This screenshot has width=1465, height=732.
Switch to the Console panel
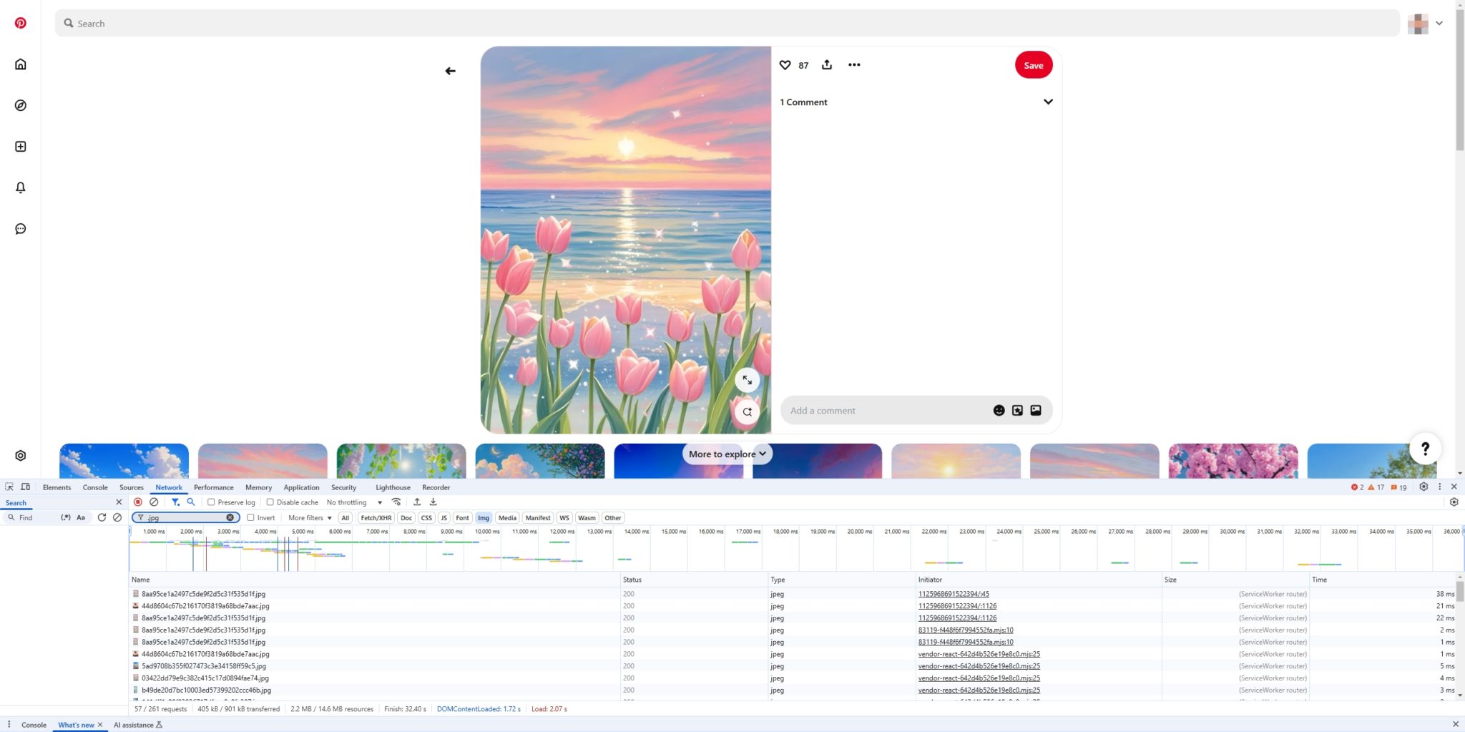point(94,487)
